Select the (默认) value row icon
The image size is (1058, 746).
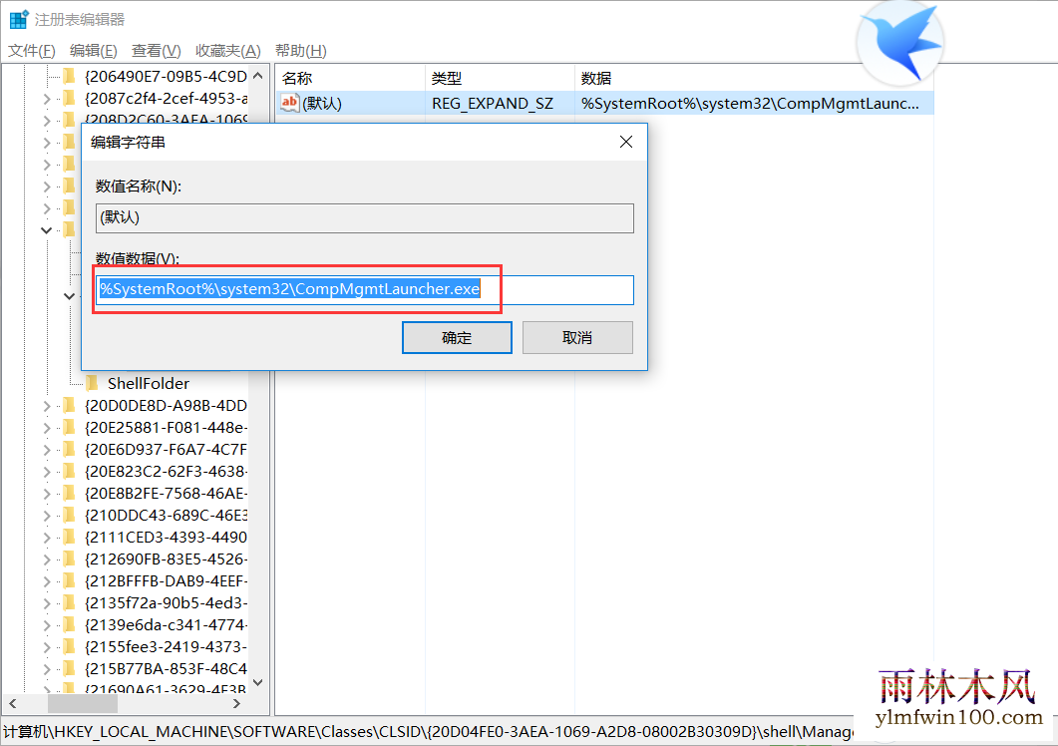(289, 103)
